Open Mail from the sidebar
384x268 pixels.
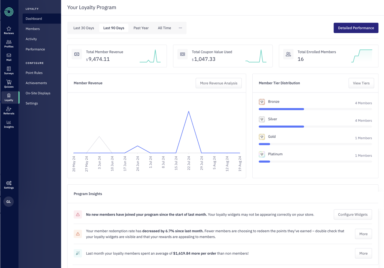(x=9, y=57)
